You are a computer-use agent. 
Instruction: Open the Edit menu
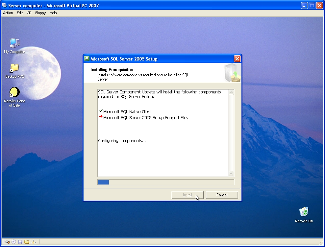point(20,13)
